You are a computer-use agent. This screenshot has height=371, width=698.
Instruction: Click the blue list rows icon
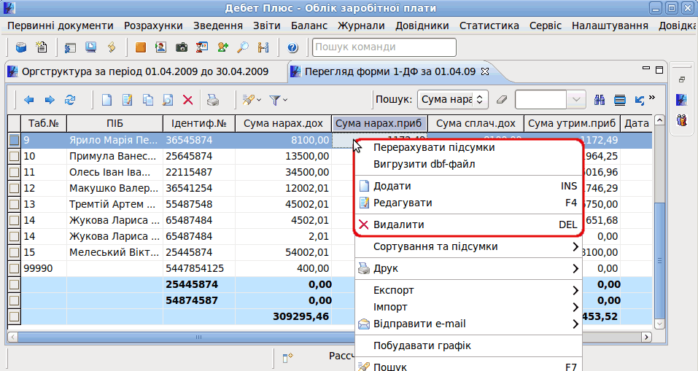pos(620,100)
